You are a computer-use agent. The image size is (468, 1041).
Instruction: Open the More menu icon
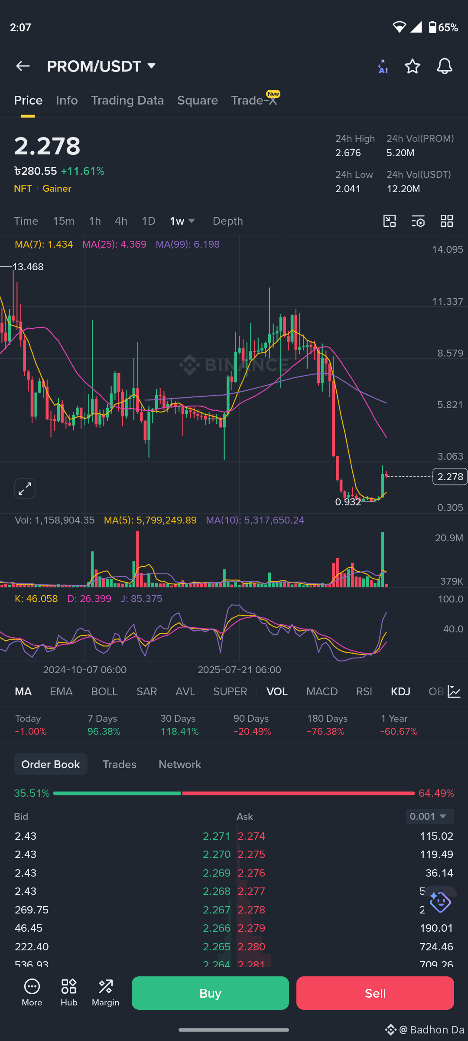[32, 992]
